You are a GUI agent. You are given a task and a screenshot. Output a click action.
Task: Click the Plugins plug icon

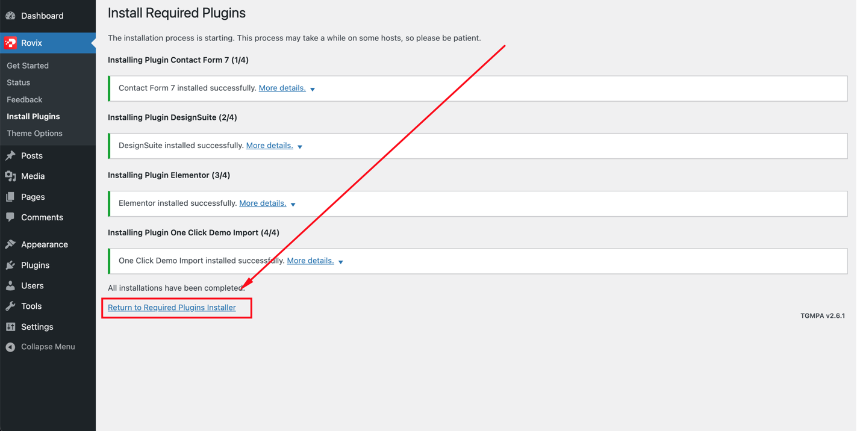tap(10, 265)
